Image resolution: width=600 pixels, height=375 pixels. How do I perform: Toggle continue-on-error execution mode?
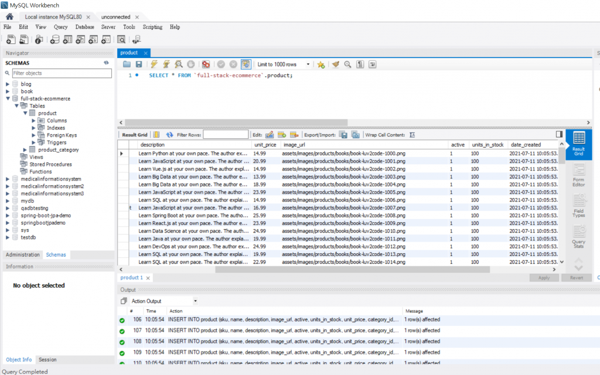click(x=206, y=64)
